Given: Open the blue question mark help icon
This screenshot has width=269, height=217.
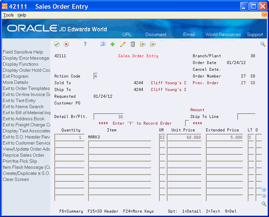Looking at the screenshot, I should pos(85,44).
